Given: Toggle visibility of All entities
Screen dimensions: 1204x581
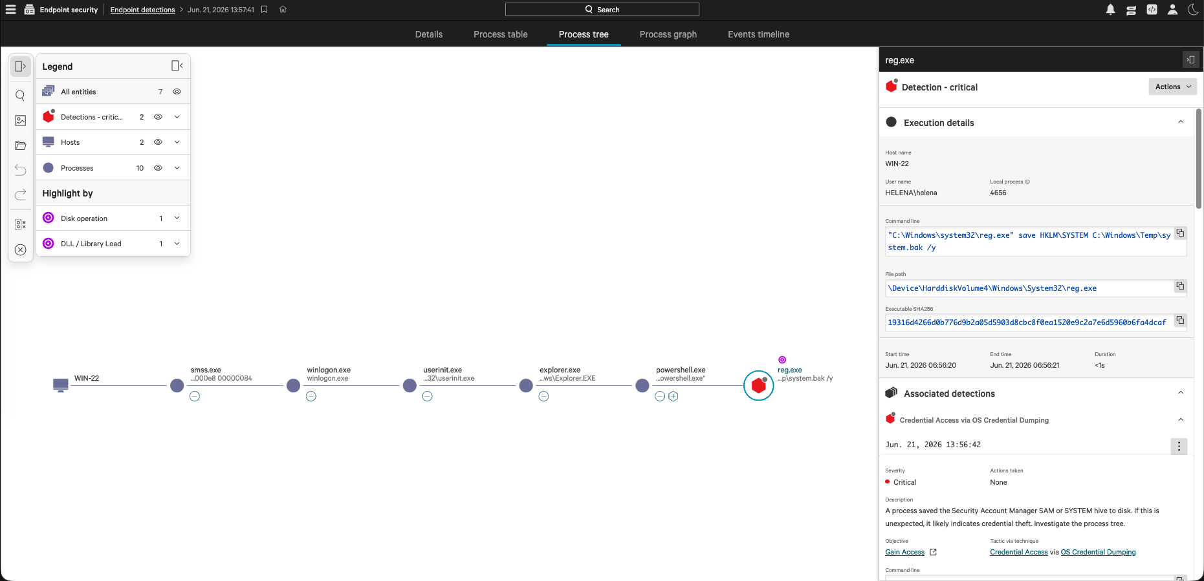Looking at the screenshot, I should coord(177,92).
